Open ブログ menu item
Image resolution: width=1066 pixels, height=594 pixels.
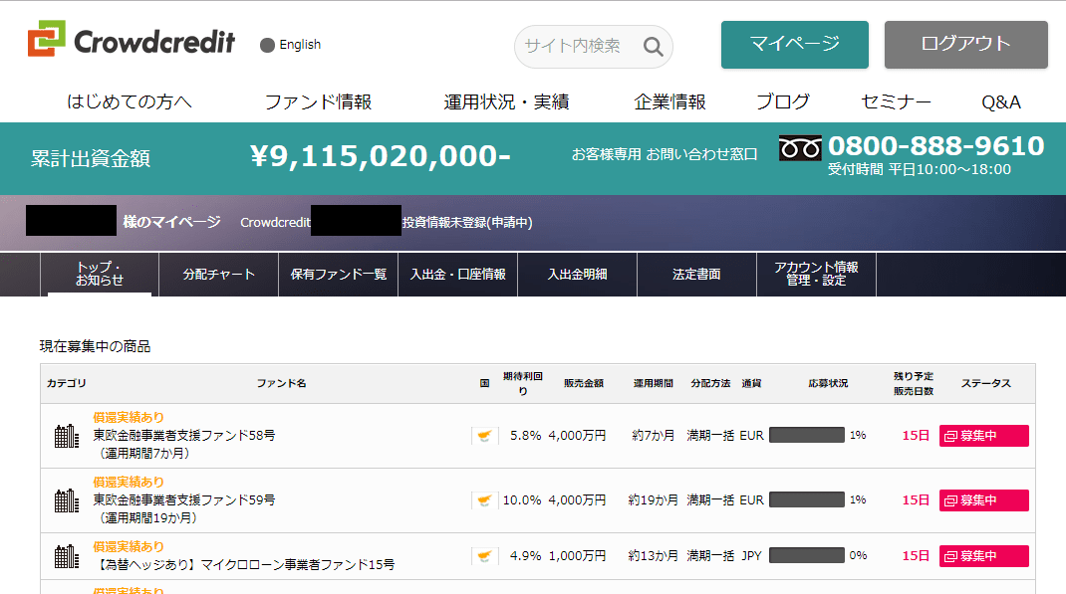click(x=783, y=101)
